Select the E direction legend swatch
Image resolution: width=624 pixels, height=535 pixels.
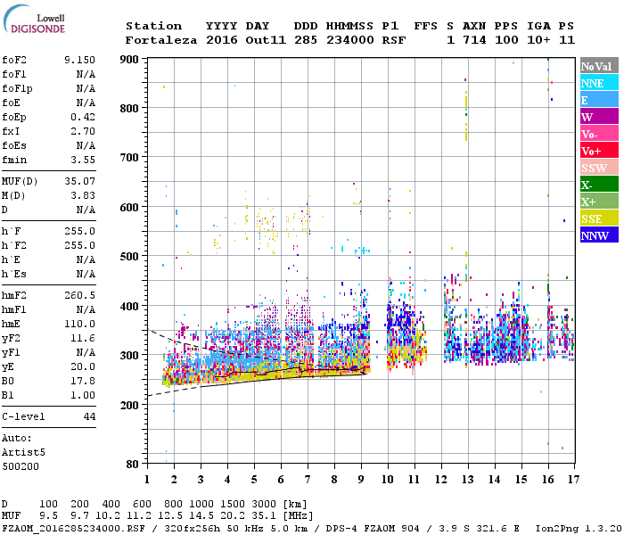[x=599, y=100]
